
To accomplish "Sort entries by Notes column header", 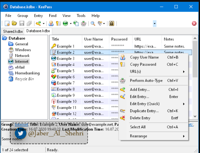I will (177, 39).
